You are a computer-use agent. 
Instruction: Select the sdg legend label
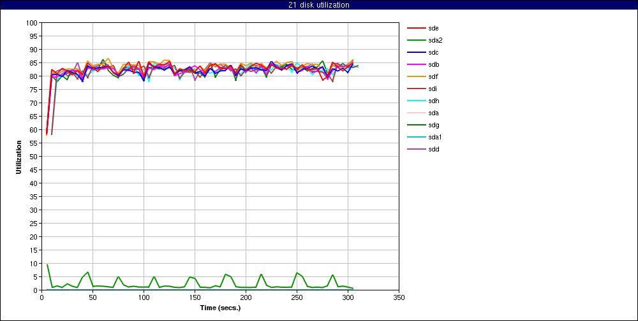pyautogui.click(x=433, y=125)
